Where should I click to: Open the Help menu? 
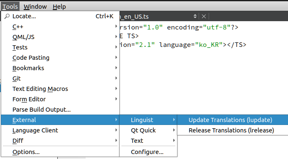[x=59, y=7]
